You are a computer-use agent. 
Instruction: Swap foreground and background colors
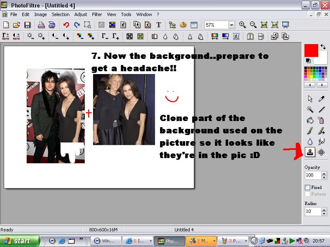pyautogui.click(x=323, y=47)
